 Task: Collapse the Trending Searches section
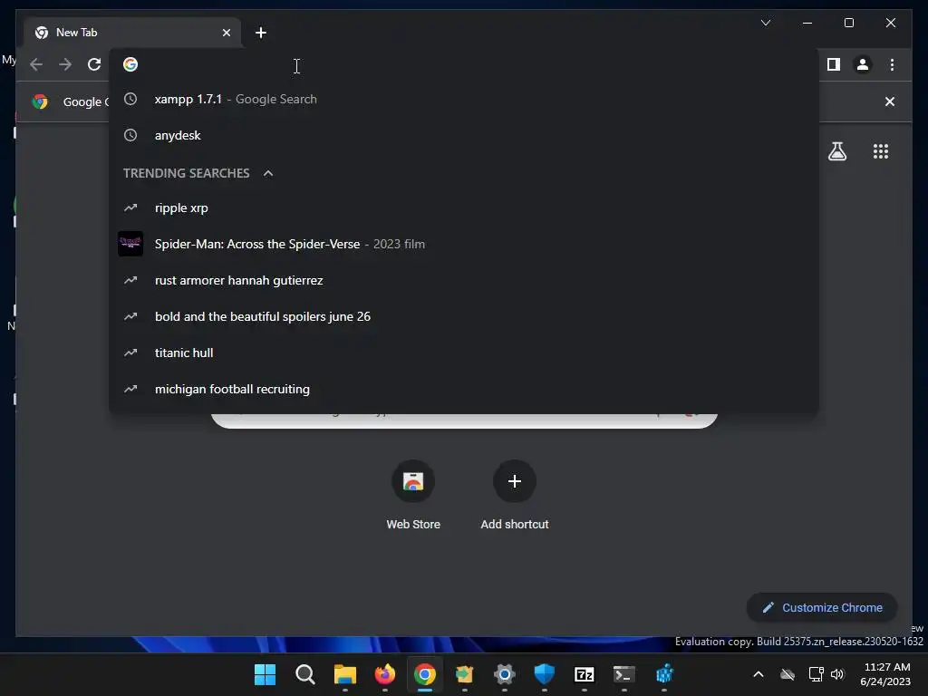coord(268,173)
